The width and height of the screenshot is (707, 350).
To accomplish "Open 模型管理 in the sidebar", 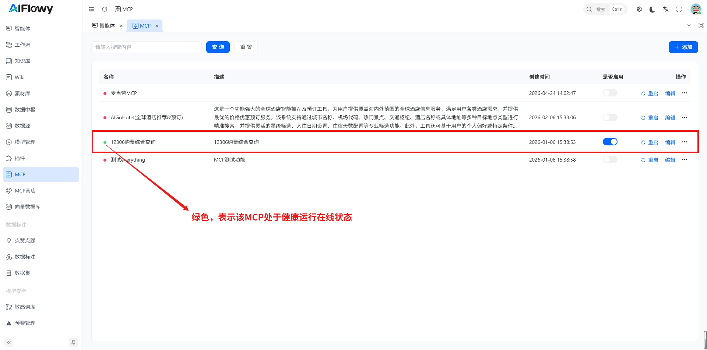I will pos(41,142).
